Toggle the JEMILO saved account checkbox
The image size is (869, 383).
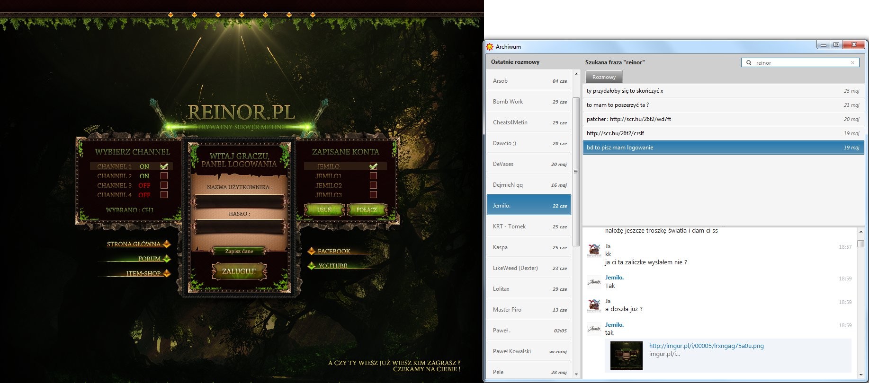coord(373,166)
